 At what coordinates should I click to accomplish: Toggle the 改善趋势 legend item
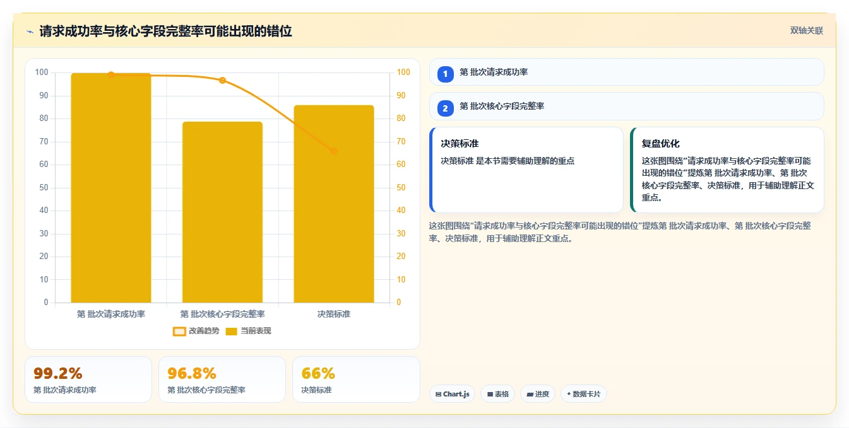click(x=196, y=331)
